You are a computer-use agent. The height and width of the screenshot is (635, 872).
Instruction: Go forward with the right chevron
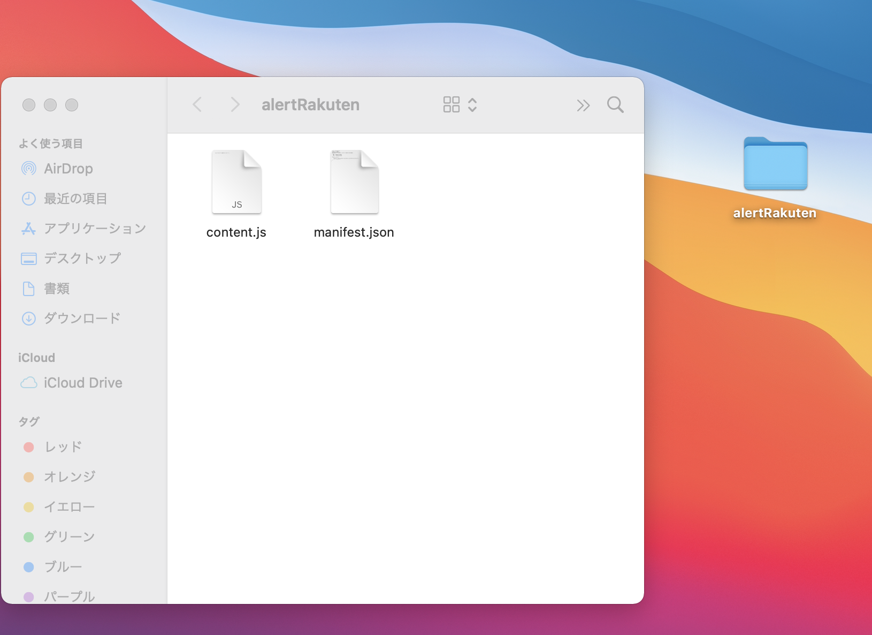pyautogui.click(x=235, y=104)
